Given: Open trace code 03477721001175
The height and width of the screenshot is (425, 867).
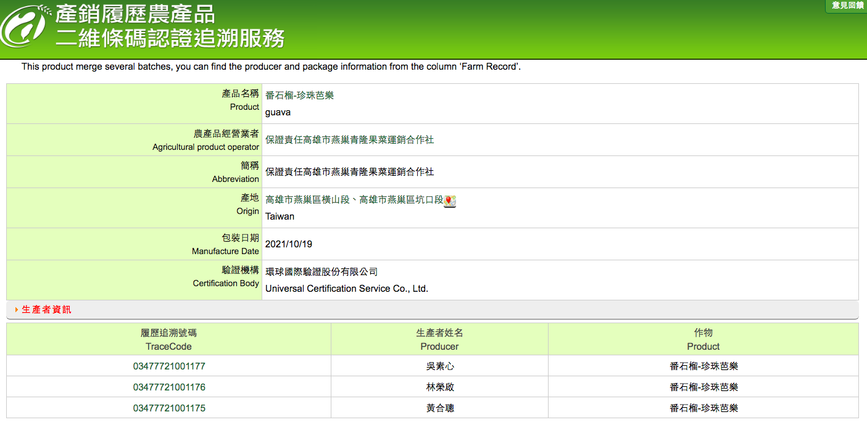Looking at the screenshot, I should click(169, 408).
